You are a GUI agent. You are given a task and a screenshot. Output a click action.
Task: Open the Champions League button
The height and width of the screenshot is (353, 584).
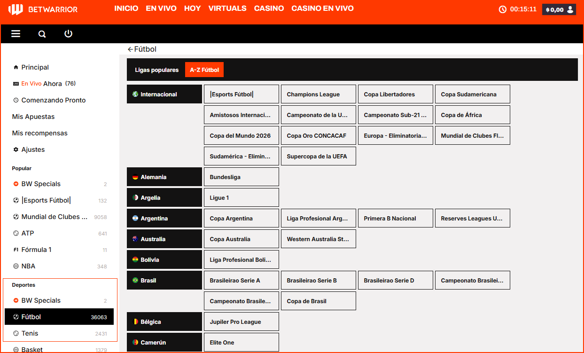click(x=319, y=94)
